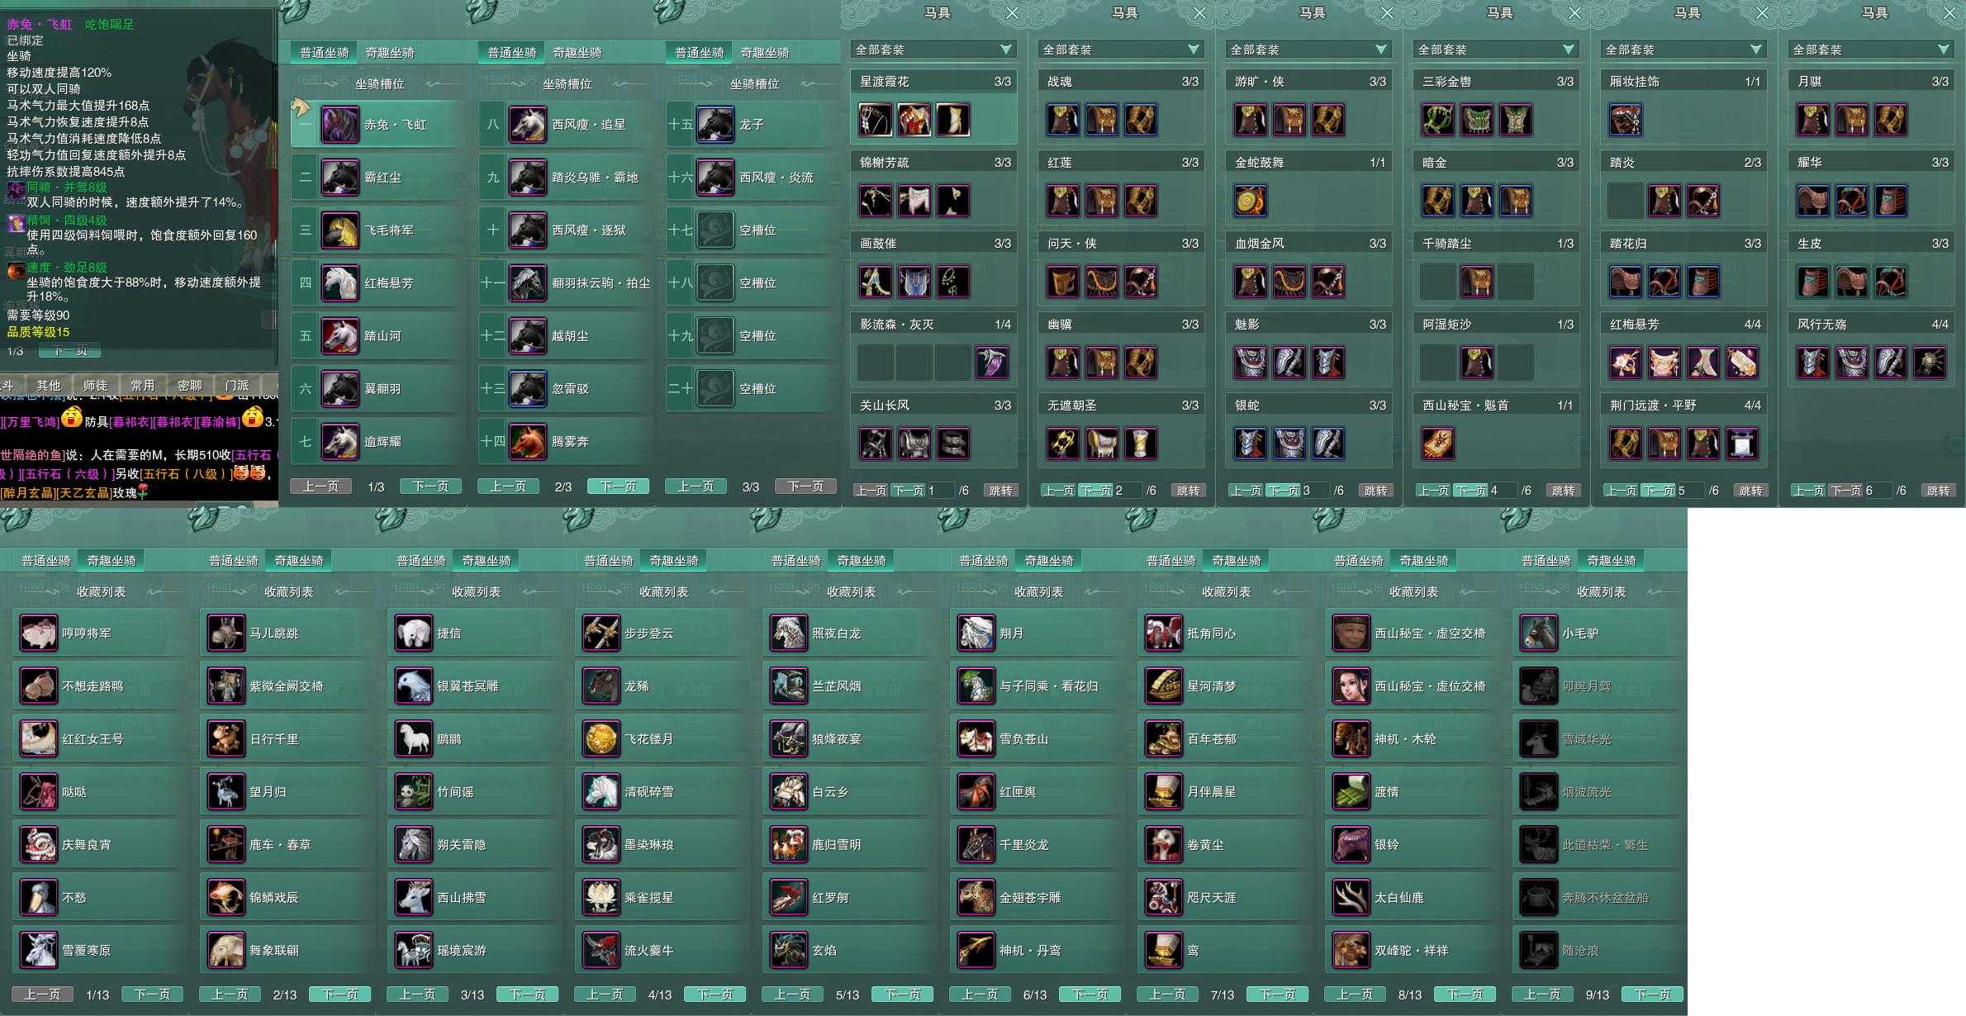The image size is (1966, 1016).
Task: Select the 赤兔·飞虹 mount icon in slot 一
Action: tap(340, 125)
